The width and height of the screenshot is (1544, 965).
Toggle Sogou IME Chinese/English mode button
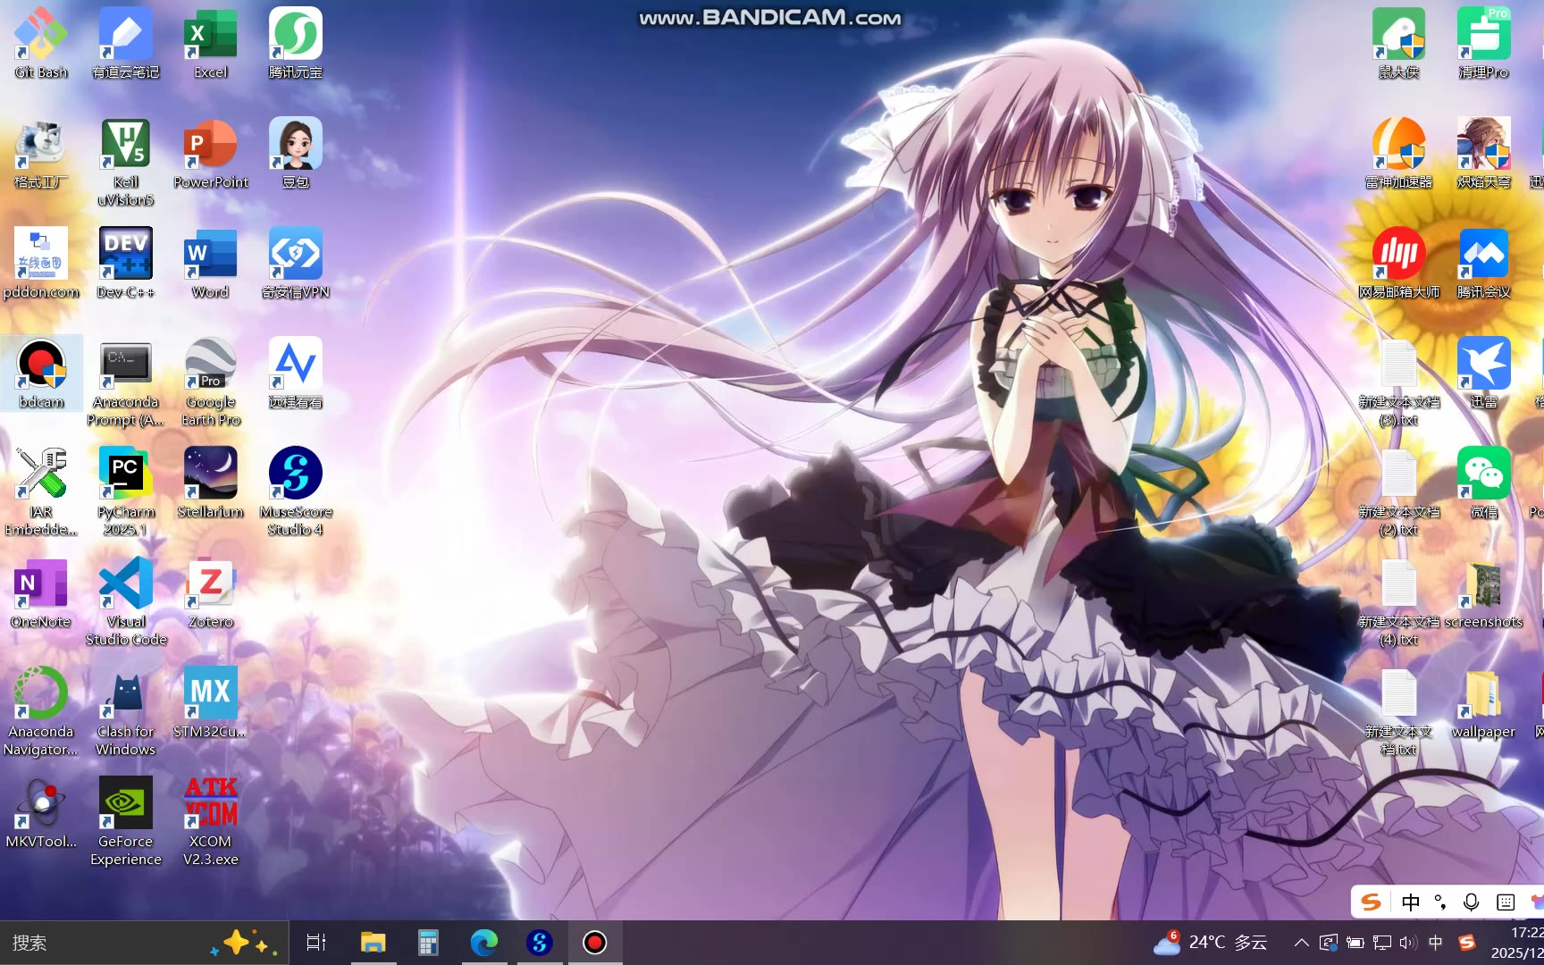(x=1411, y=902)
